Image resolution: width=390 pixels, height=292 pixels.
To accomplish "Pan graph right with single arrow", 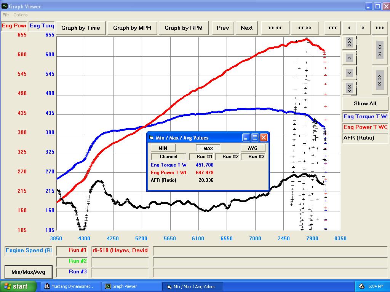I will pos(363,28).
